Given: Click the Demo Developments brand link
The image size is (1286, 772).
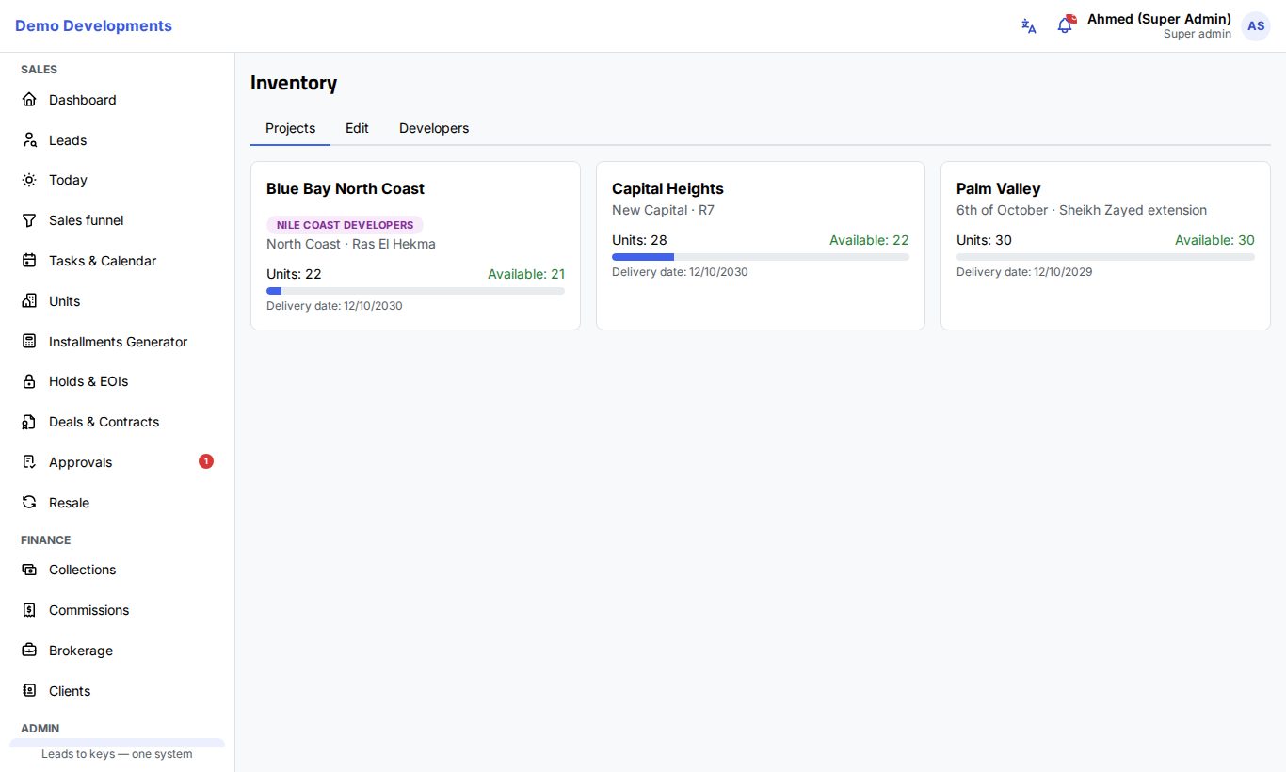Looking at the screenshot, I should pos(93,26).
